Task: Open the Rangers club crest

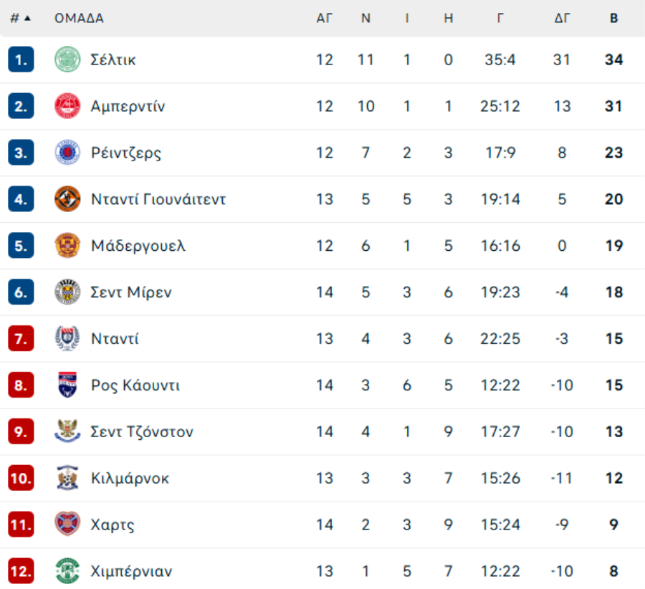Action: point(67,152)
